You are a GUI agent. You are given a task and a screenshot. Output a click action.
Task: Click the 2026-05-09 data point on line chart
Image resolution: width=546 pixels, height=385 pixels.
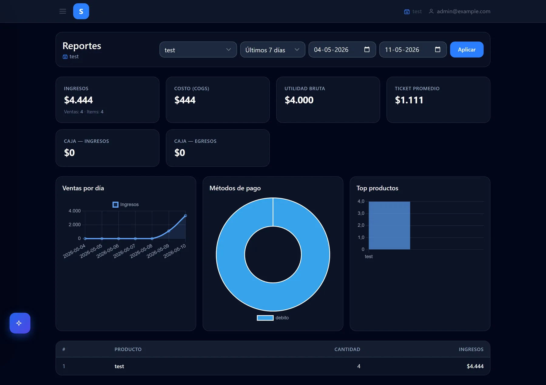point(169,231)
